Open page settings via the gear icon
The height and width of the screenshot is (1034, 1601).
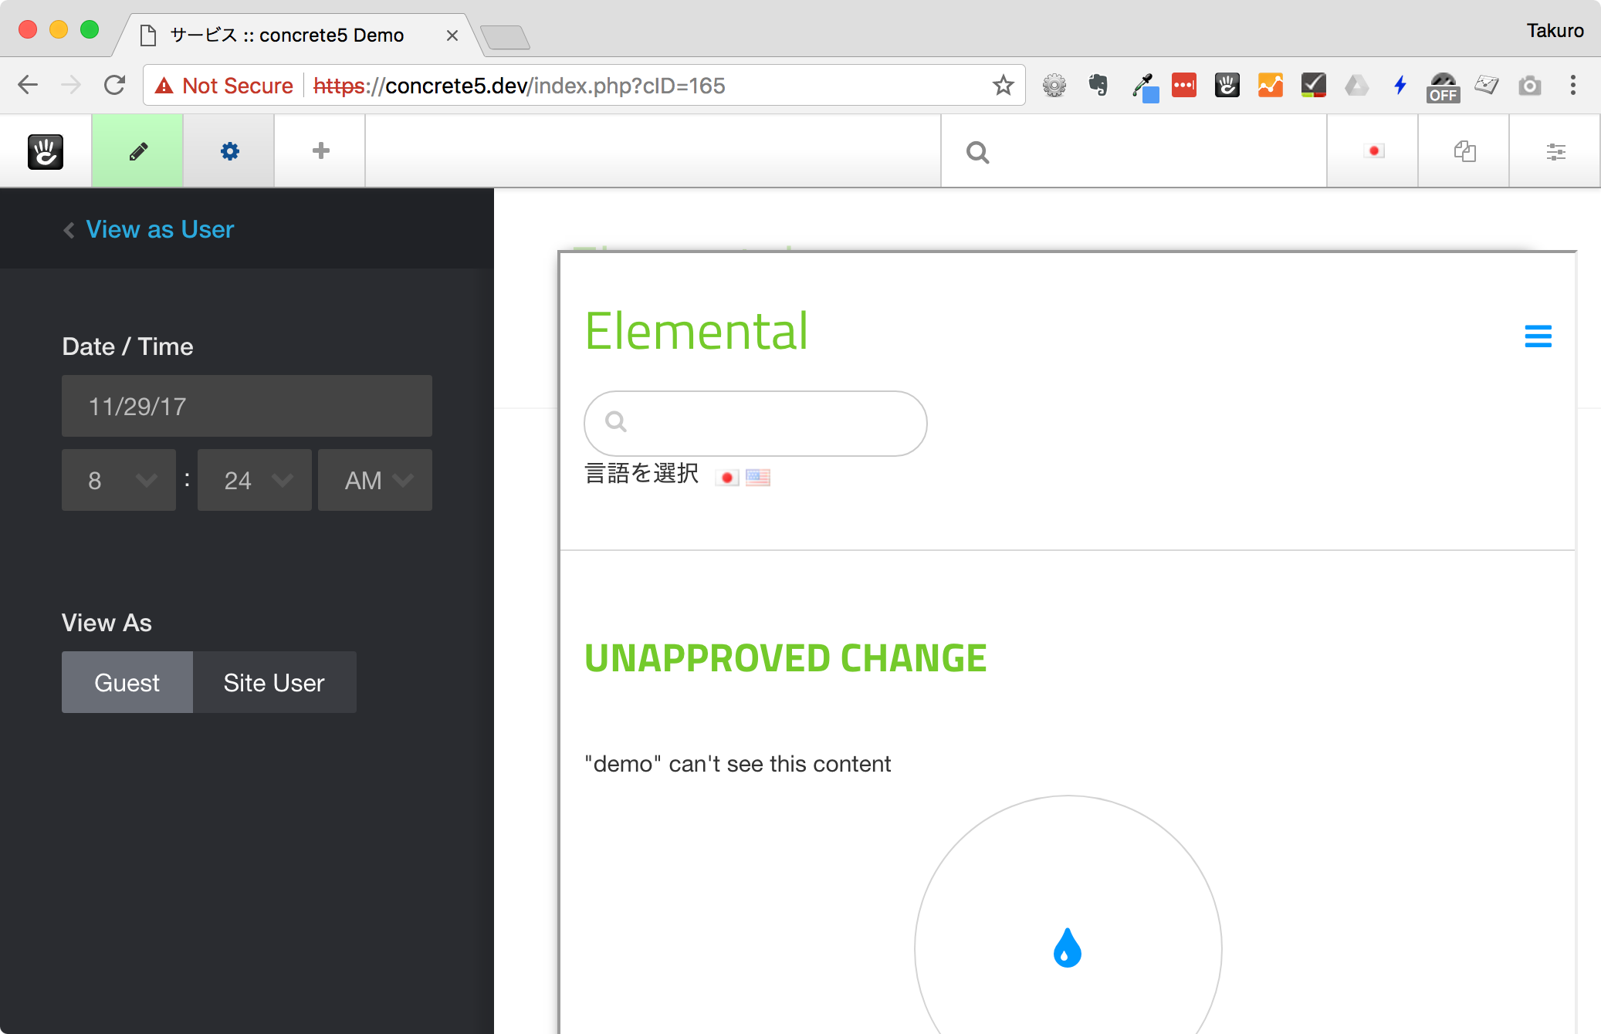pyautogui.click(x=228, y=150)
